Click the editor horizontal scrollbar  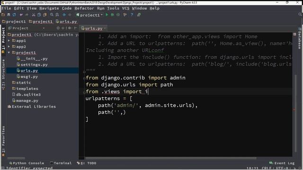[170, 158]
